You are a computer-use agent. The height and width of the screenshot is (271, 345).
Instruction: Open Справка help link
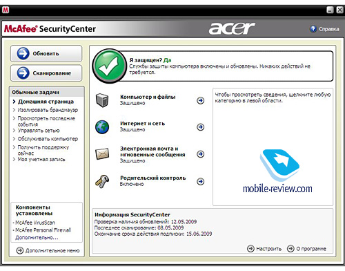[329, 29]
